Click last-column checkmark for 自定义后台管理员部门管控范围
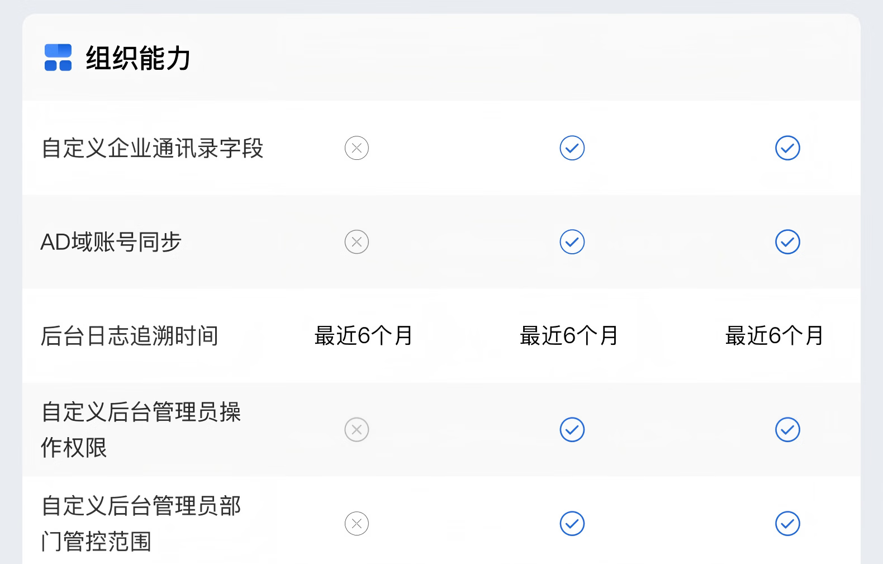 pyautogui.click(x=787, y=524)
